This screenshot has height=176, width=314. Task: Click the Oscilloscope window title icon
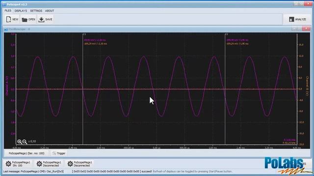[x=6, y=29]
